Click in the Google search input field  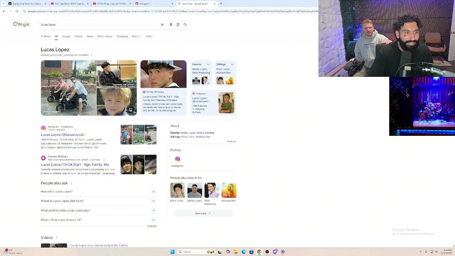[100, 25]
